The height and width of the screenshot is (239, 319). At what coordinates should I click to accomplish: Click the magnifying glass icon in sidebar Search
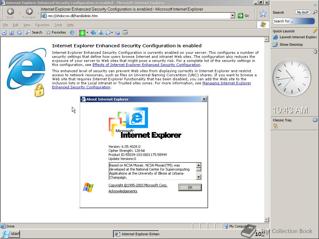pos(315,12)
